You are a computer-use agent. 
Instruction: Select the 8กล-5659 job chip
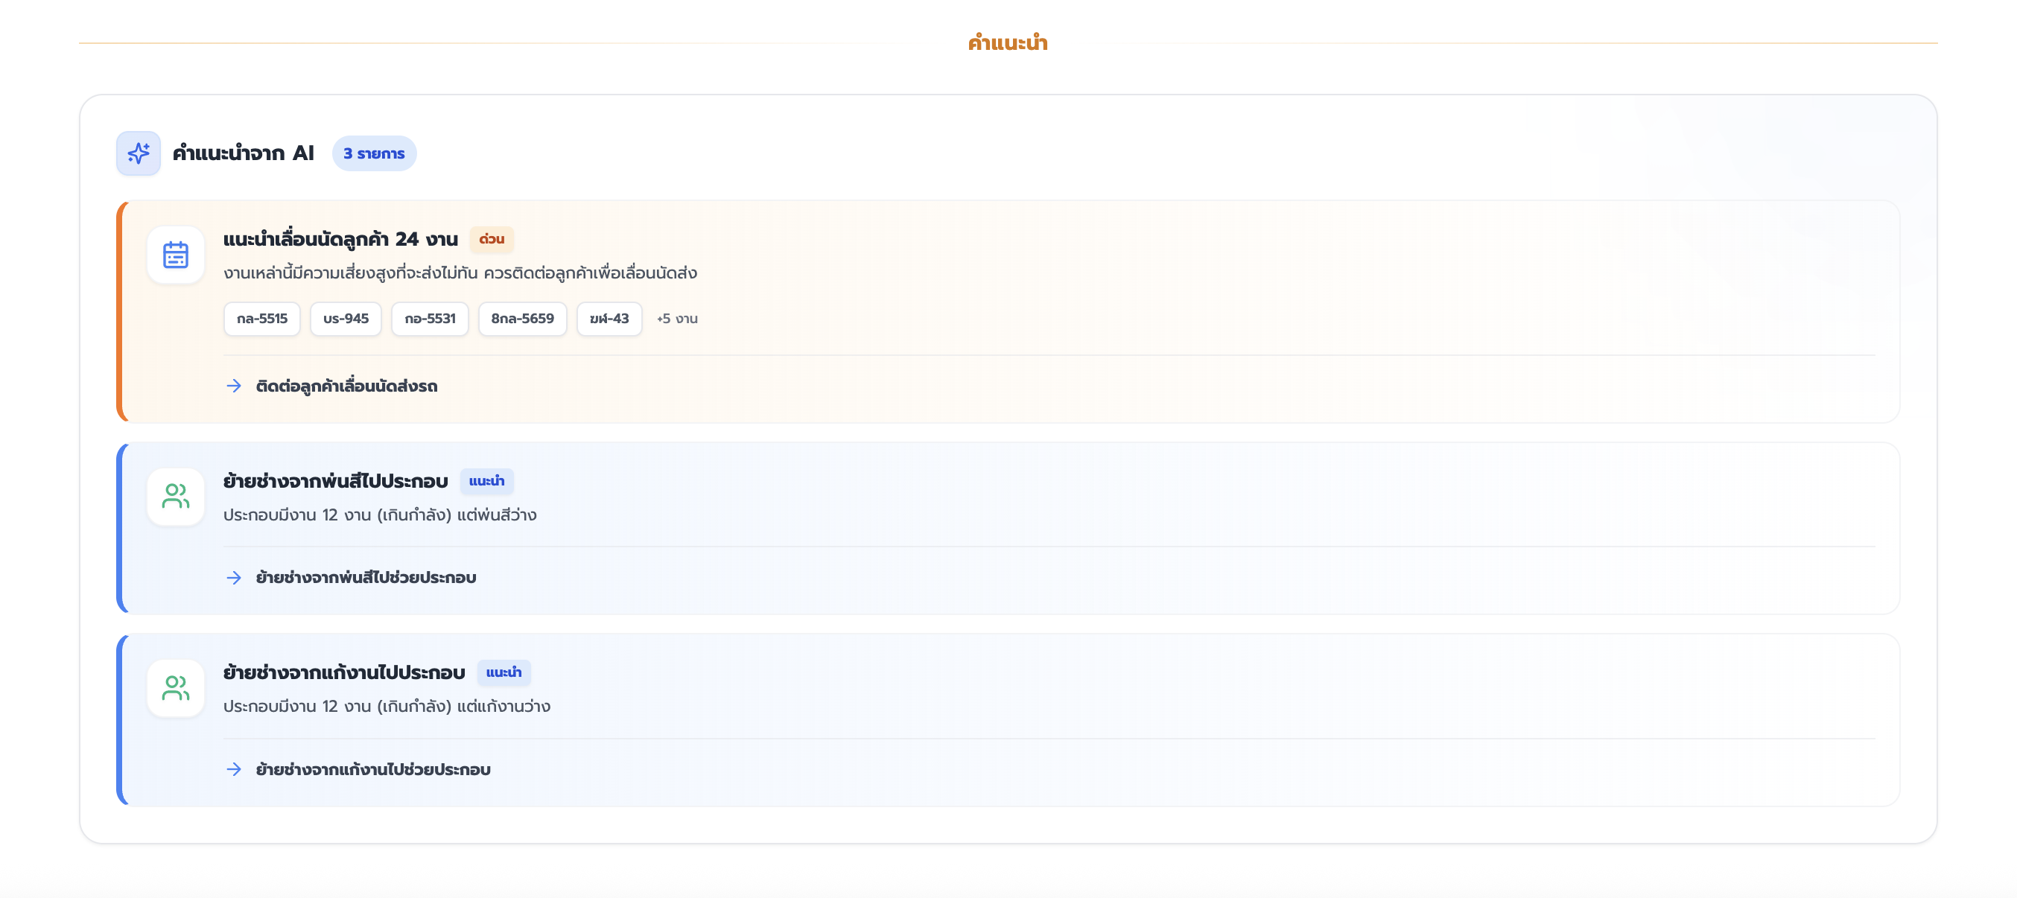[x=522, y=319]
